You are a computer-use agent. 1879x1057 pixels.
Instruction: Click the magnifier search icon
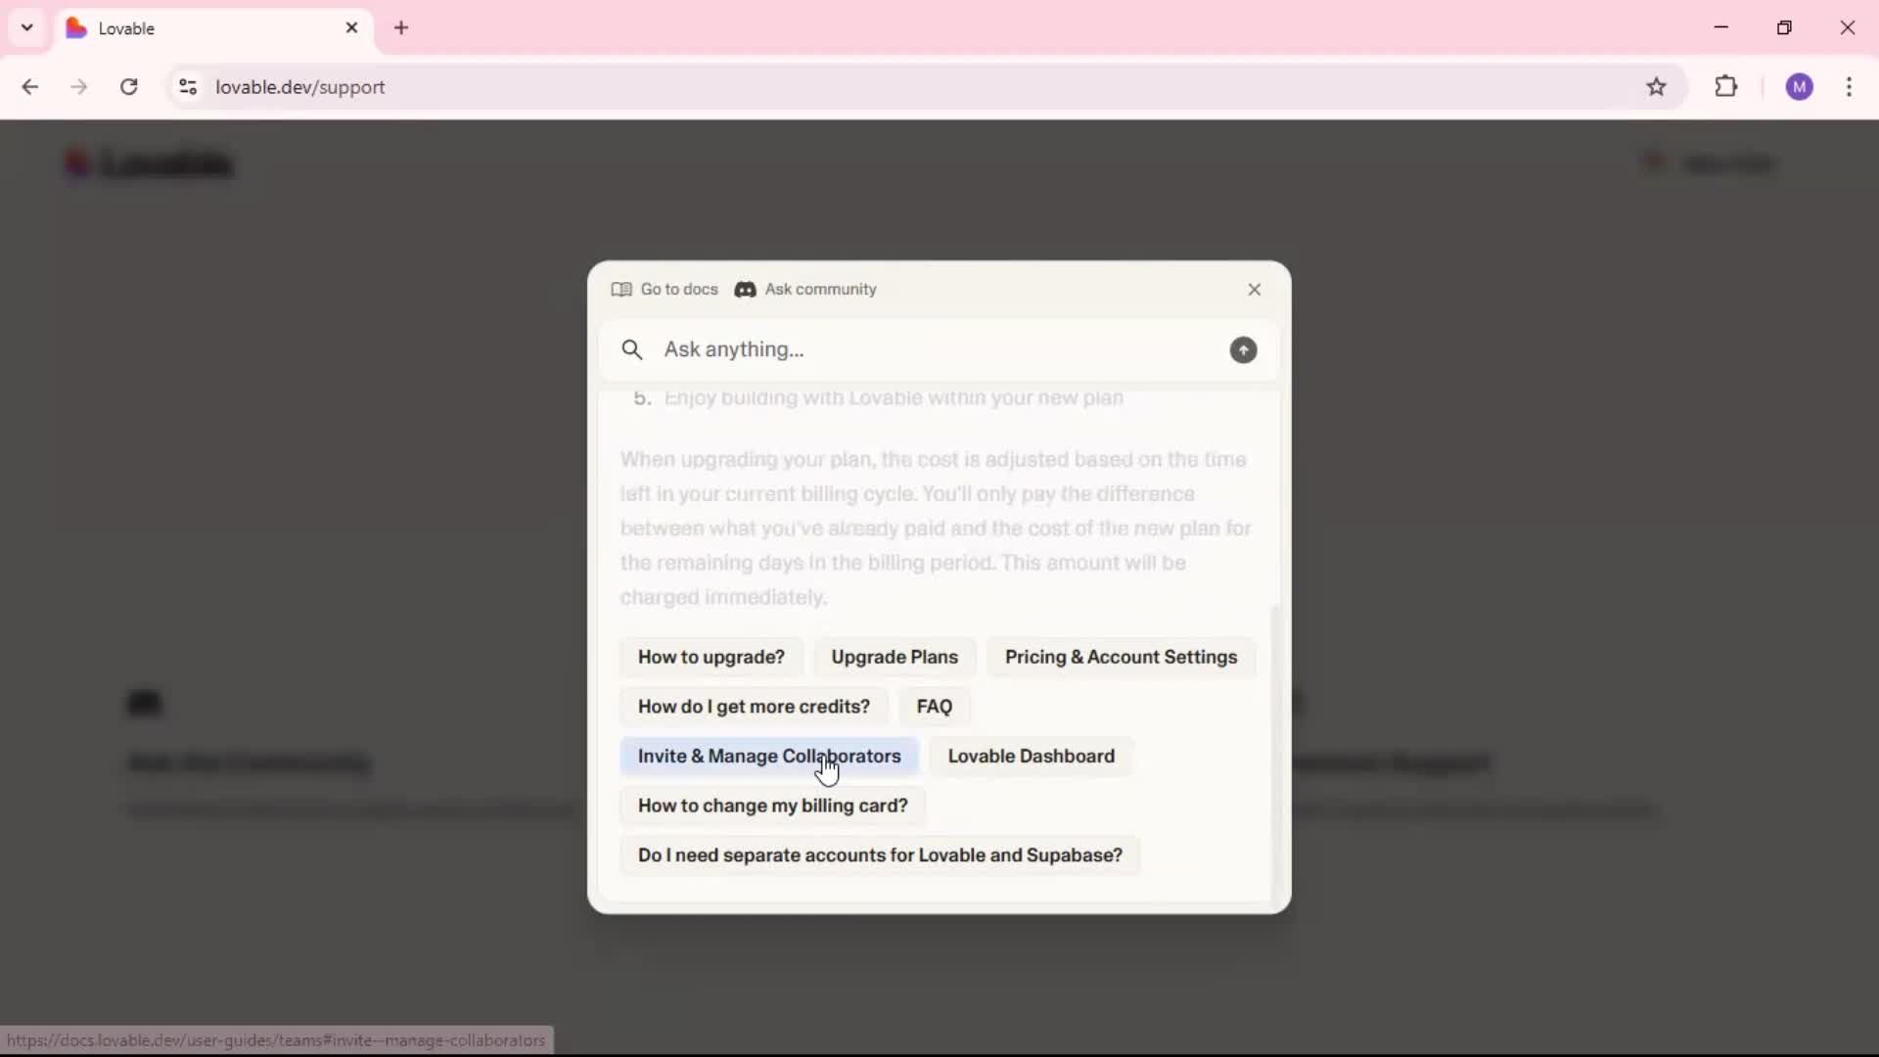632,349
